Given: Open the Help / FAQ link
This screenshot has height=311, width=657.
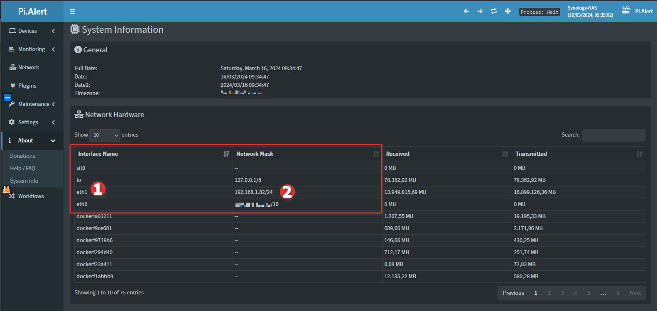Looking at the screenshot, I should (x=23, y=168).
